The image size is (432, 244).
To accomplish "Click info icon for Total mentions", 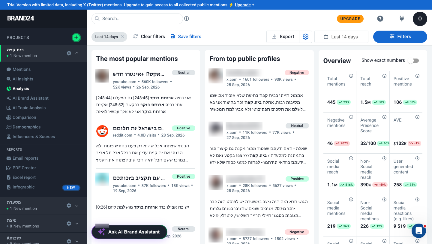I will pos(351,76).
